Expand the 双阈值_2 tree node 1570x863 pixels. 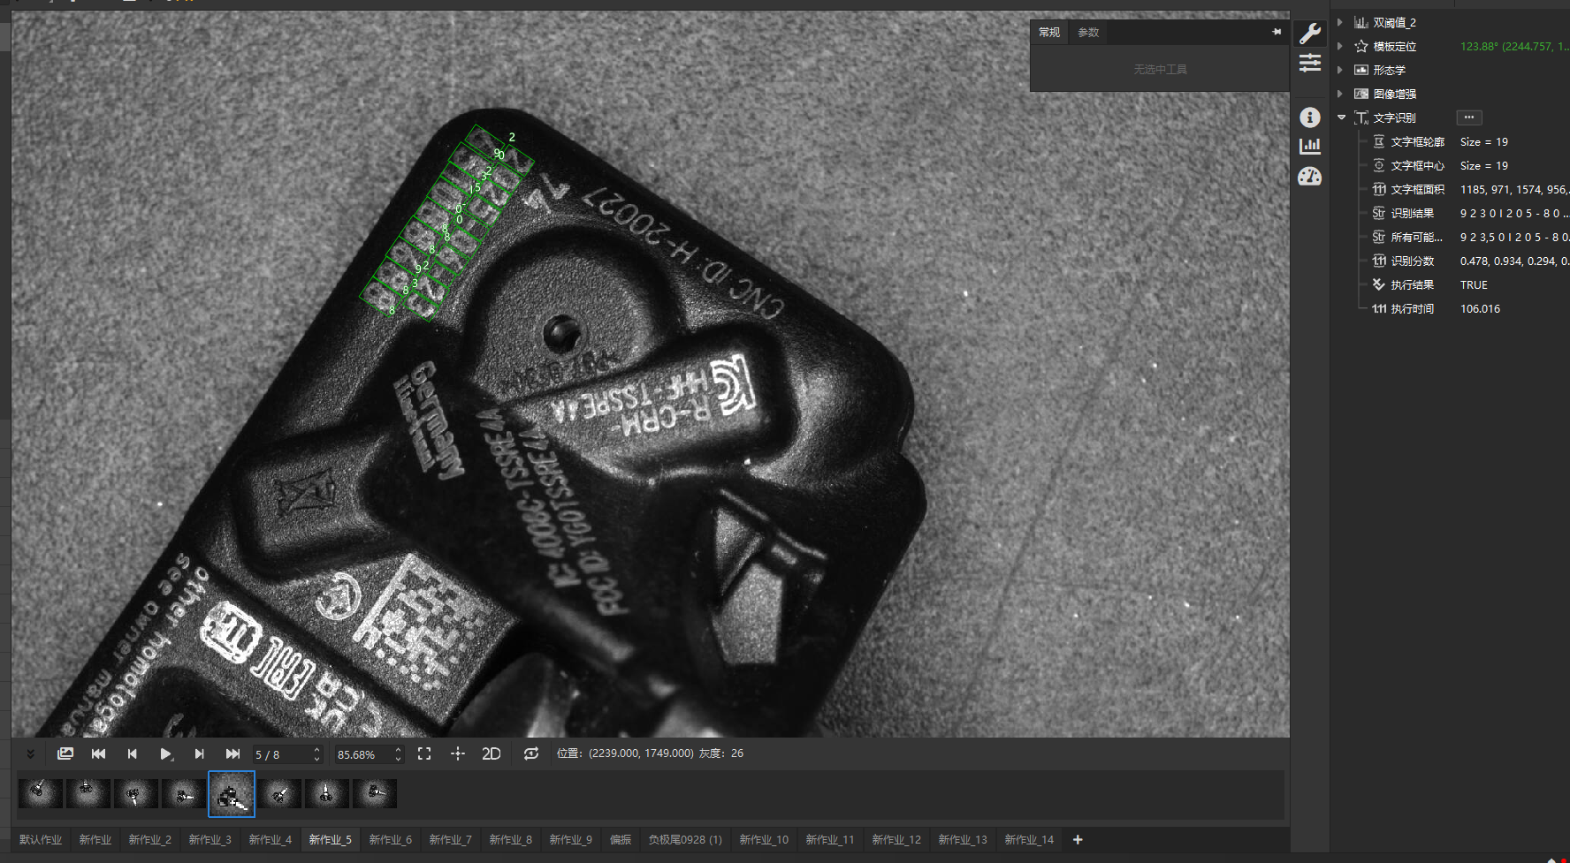[x=1340, y=22]
